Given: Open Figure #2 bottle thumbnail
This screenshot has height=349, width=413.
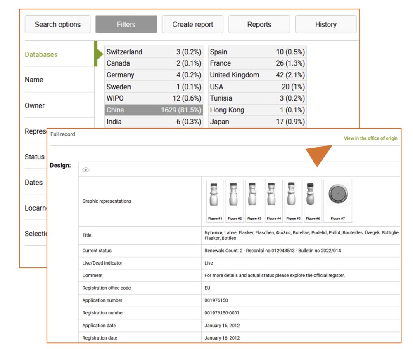Looking at the screenshot, I should click(234, 200).
